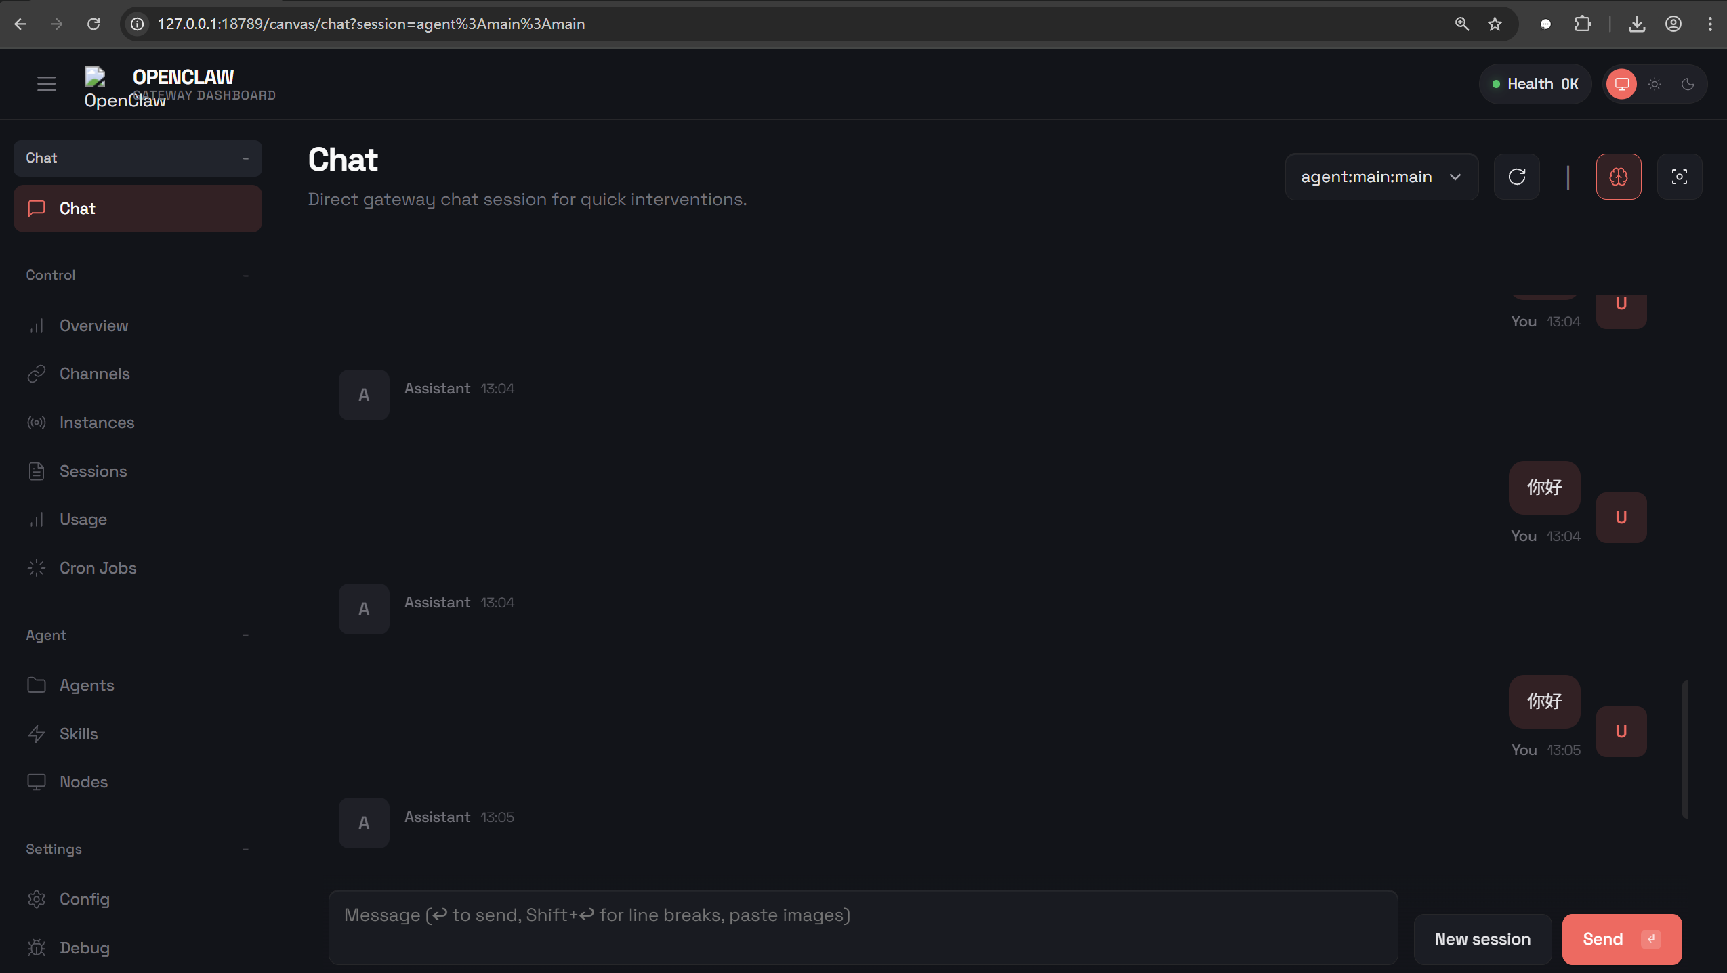
Task: Open the Skills lightning page
Action: click(x=79, y=734)
